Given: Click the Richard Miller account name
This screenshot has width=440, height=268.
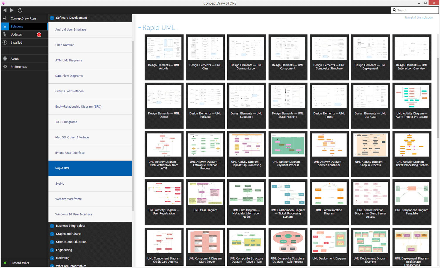Looking at the screenshot, I should pyautogui.click(x=20, y=263).
